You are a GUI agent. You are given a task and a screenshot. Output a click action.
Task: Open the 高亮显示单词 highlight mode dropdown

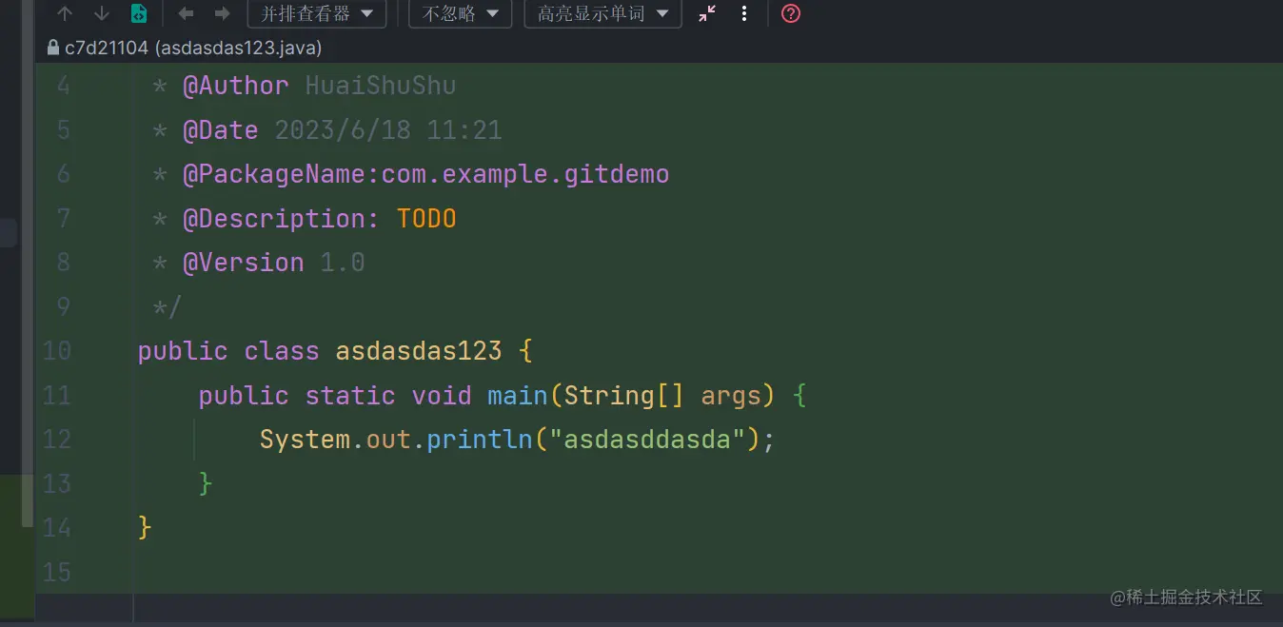pos(602,14)
